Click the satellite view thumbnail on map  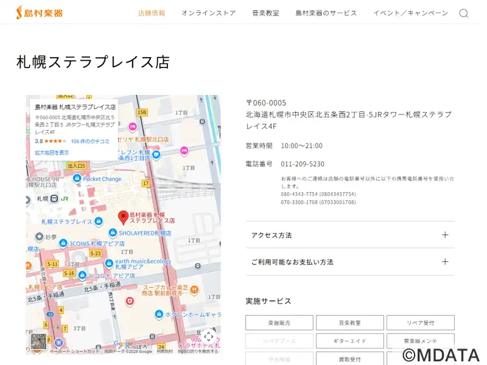[x=38, y=341]
